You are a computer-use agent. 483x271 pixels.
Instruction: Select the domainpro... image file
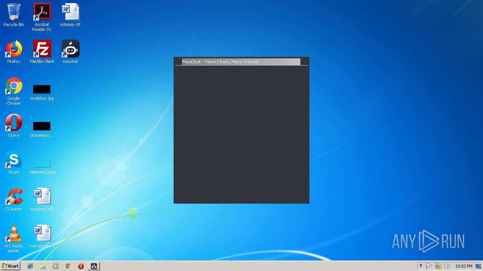[42, 129]
